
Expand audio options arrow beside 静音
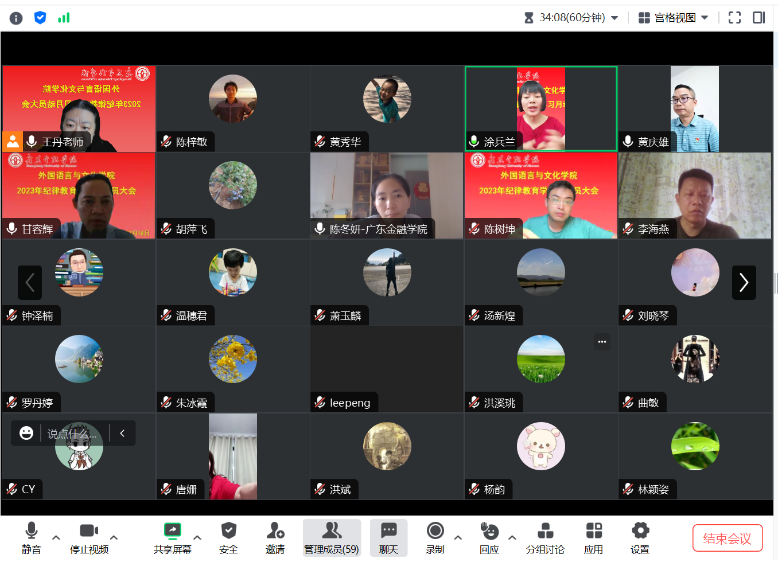coord(56,537)
